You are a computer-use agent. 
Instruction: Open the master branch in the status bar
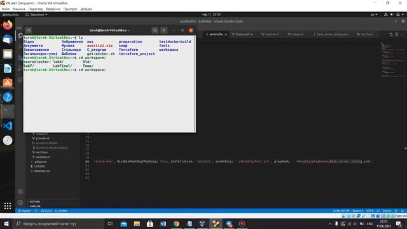click(x=25, y=211)
